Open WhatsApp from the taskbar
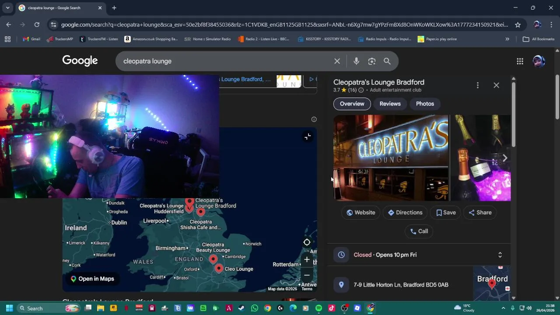The height and width of the screenshot is (315, 560). point(254,308)
